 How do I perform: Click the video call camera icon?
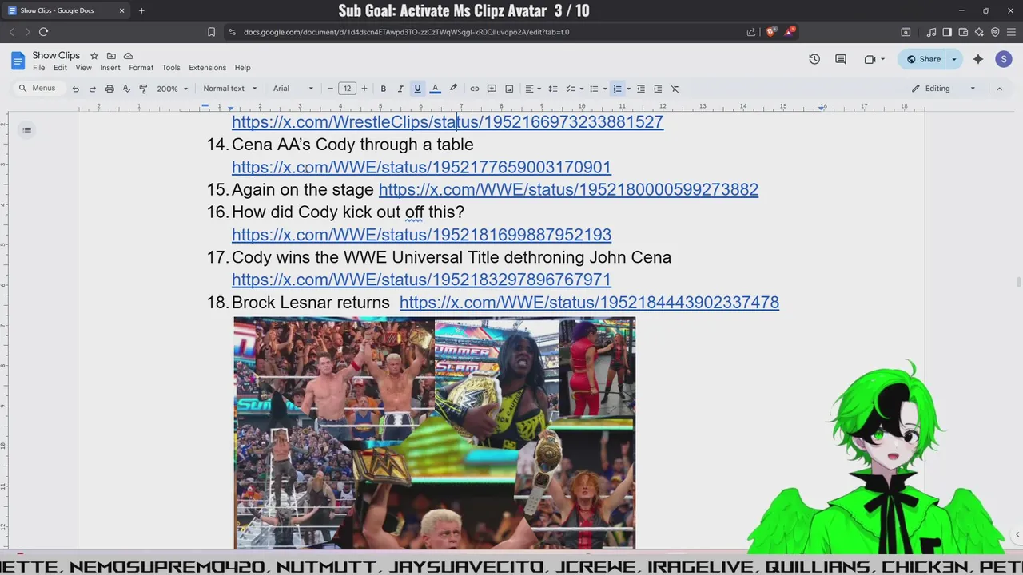(870, 59)
